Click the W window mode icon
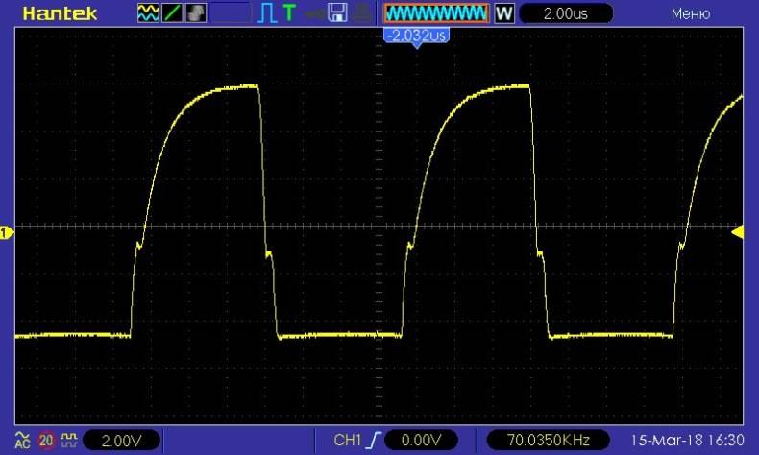The height and width of the screenshot is (455, 759). click(504, 13)
